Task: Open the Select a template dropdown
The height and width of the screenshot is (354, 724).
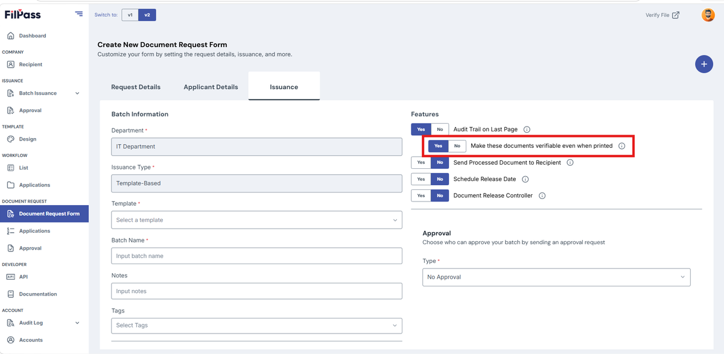Action: point(256,220)
